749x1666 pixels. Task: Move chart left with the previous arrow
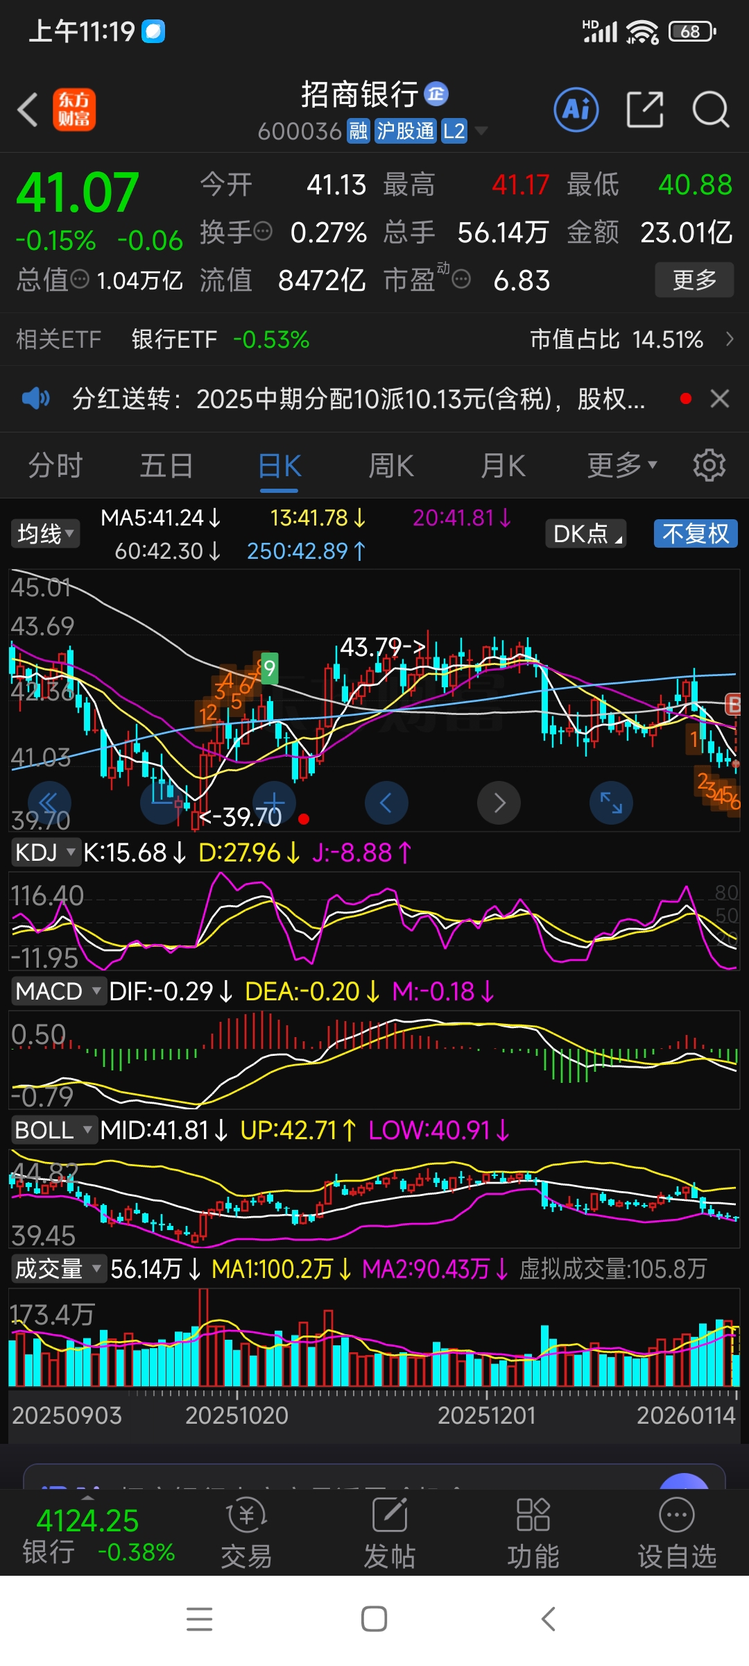[386, 803]
